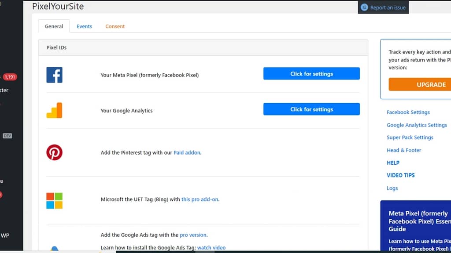
Task: Click the Your Meta Pixel (formerly Facebook Pixel) text
Action: pyautogui.click(x=150, y=75)
